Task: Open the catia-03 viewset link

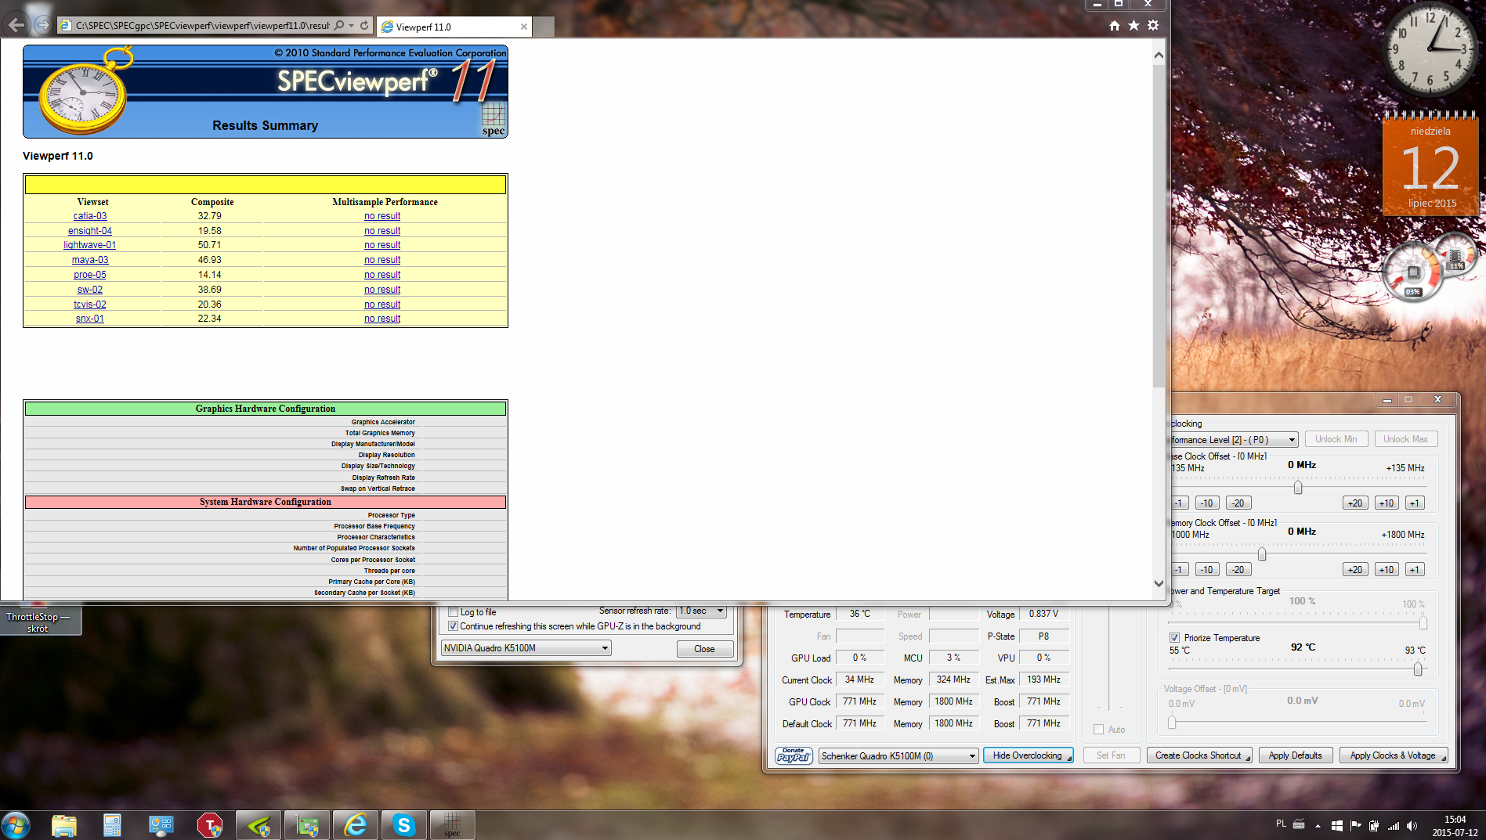Action: click(90, 216)
